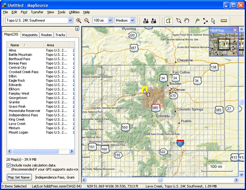Open the map product dropdown
Image resolution: width=246 pixels, height=190 pixels.
click(70, 21)
